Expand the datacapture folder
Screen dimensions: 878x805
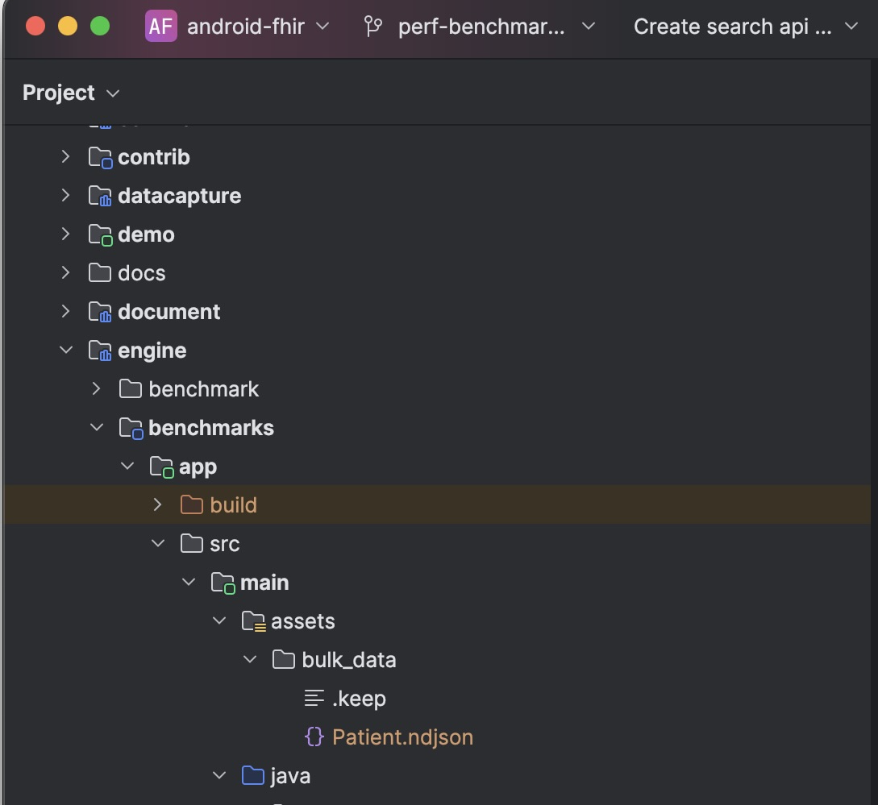click(x=65, y=195)
